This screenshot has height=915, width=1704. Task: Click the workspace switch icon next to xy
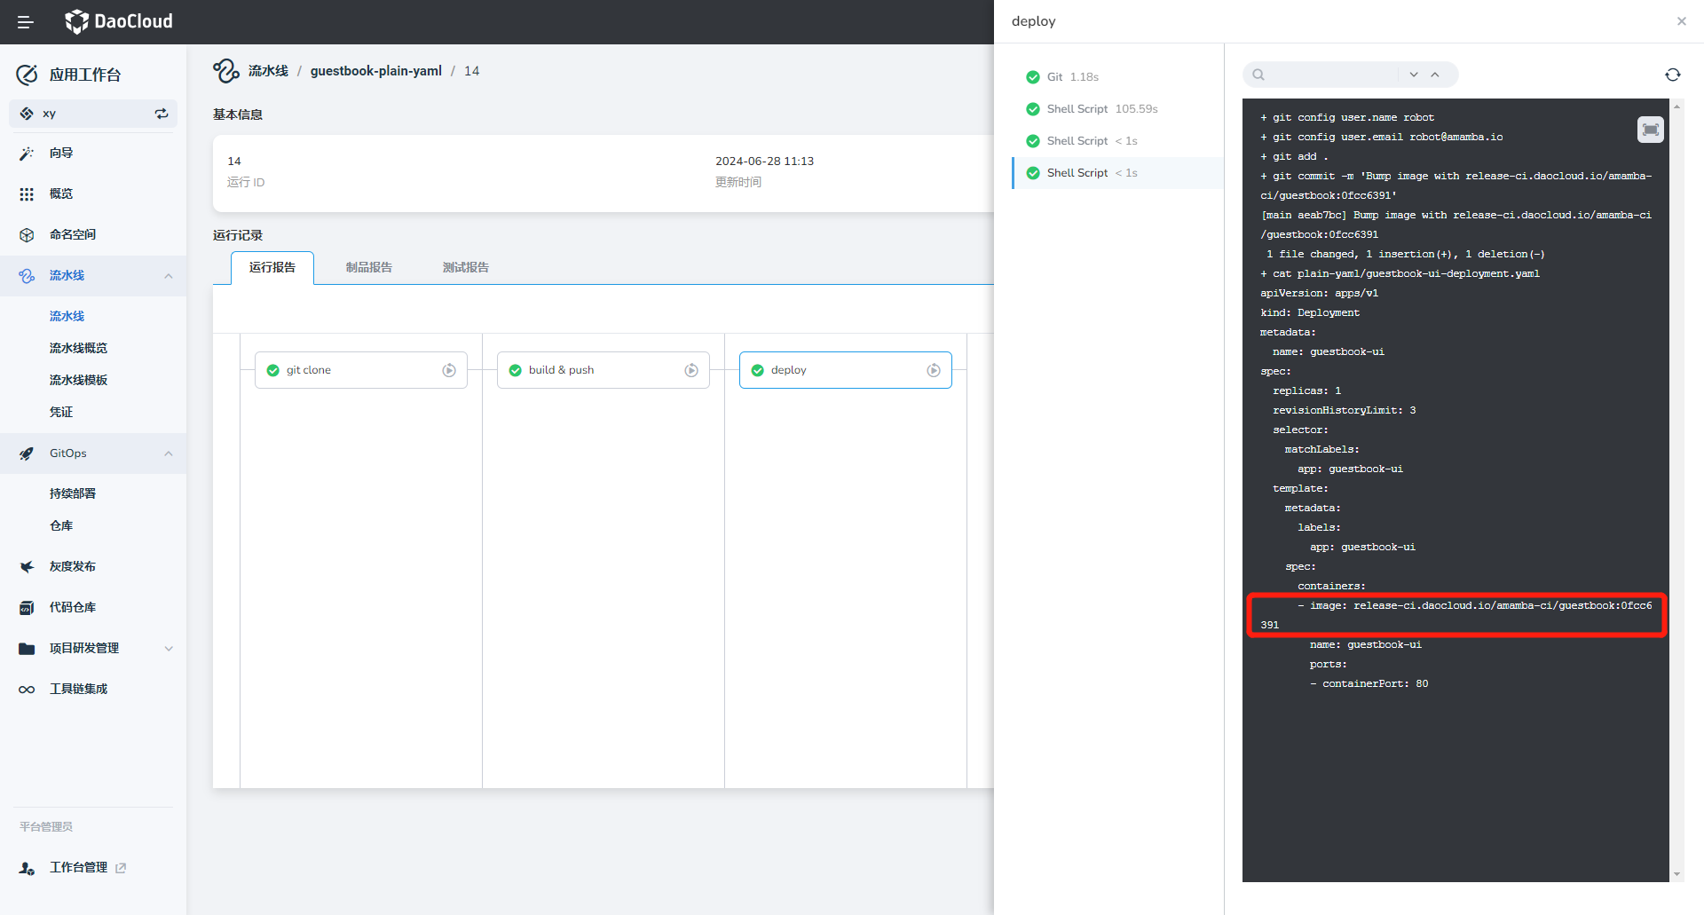coord(162,114)
